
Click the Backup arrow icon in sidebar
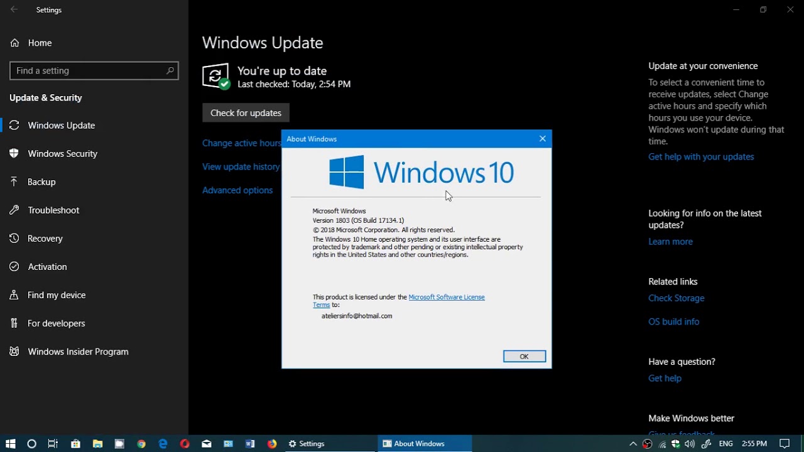(14, 181)
